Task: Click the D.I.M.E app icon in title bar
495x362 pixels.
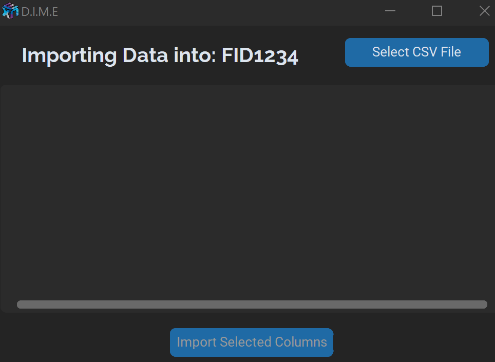Action: point(10,11)
